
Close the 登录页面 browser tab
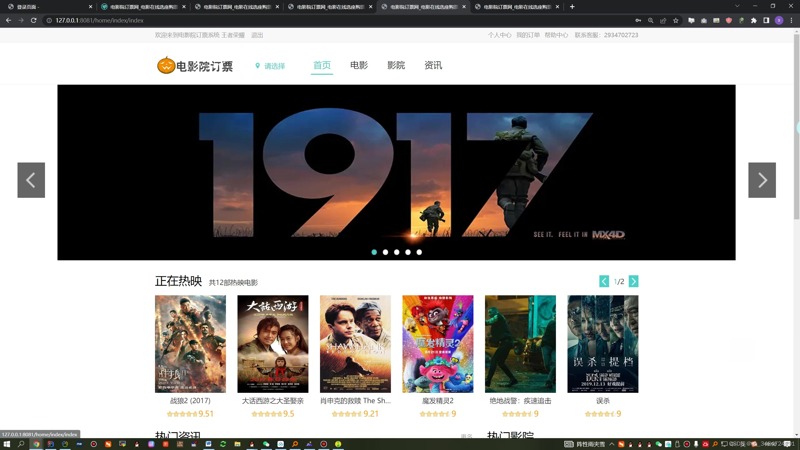coord(91,7)
